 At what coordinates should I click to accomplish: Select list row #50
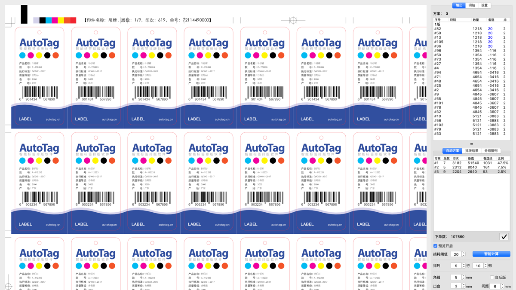click(472, 55)
